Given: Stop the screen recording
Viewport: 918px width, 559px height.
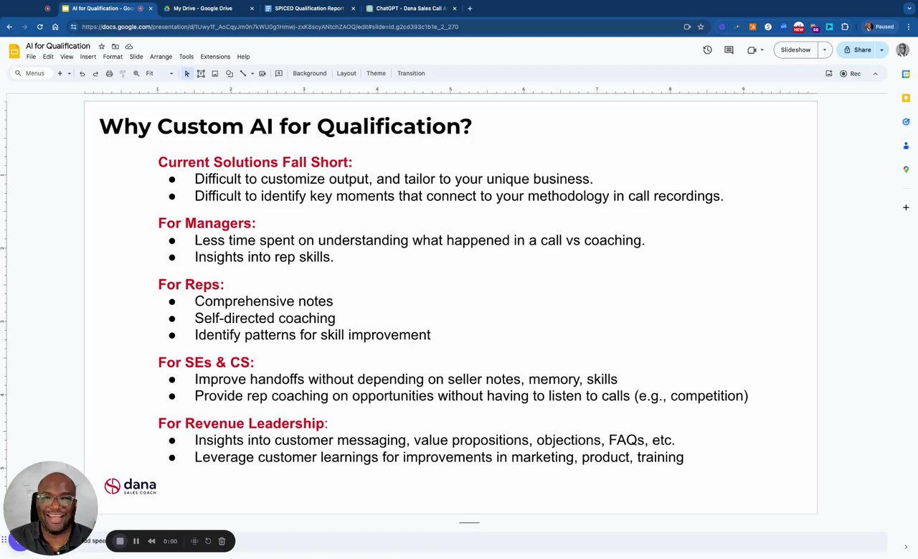Looking at the screenshot, I should (x=120, y=541).
